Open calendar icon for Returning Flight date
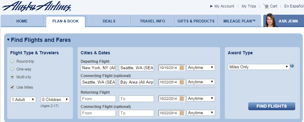Image resolution: width=304 pixels, height=122 pixels. click(x=182, y=99)
